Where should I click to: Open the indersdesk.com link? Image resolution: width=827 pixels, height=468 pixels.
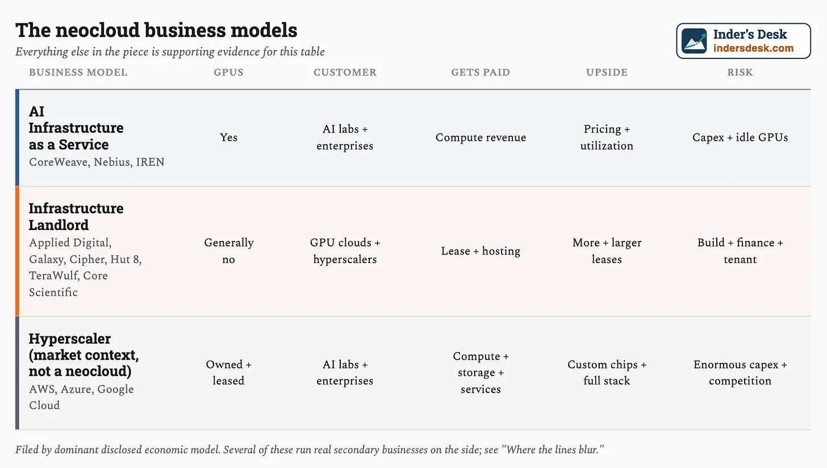(x=753, y=48)
